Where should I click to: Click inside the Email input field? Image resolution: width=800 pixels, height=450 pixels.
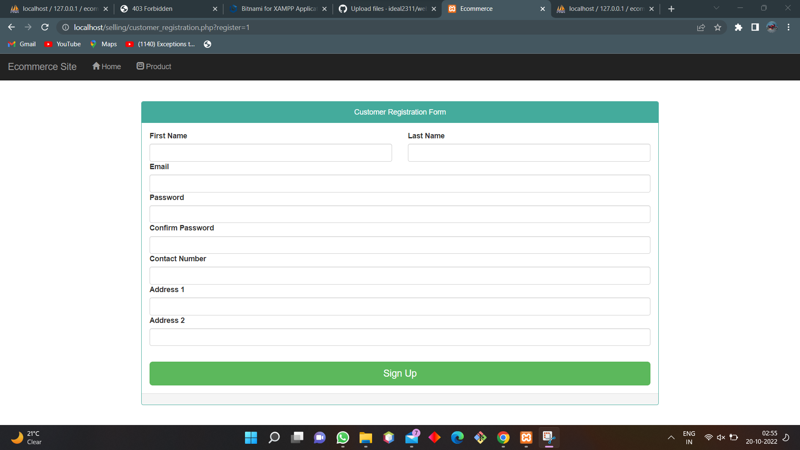[x=400, y=183]
